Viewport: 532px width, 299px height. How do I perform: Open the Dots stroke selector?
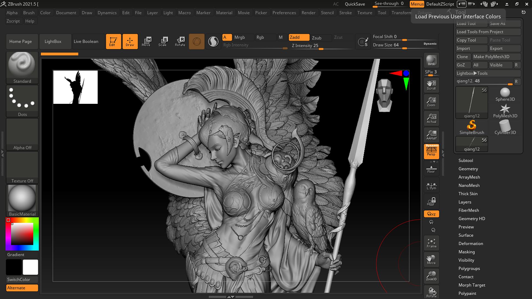click(22, 101)
